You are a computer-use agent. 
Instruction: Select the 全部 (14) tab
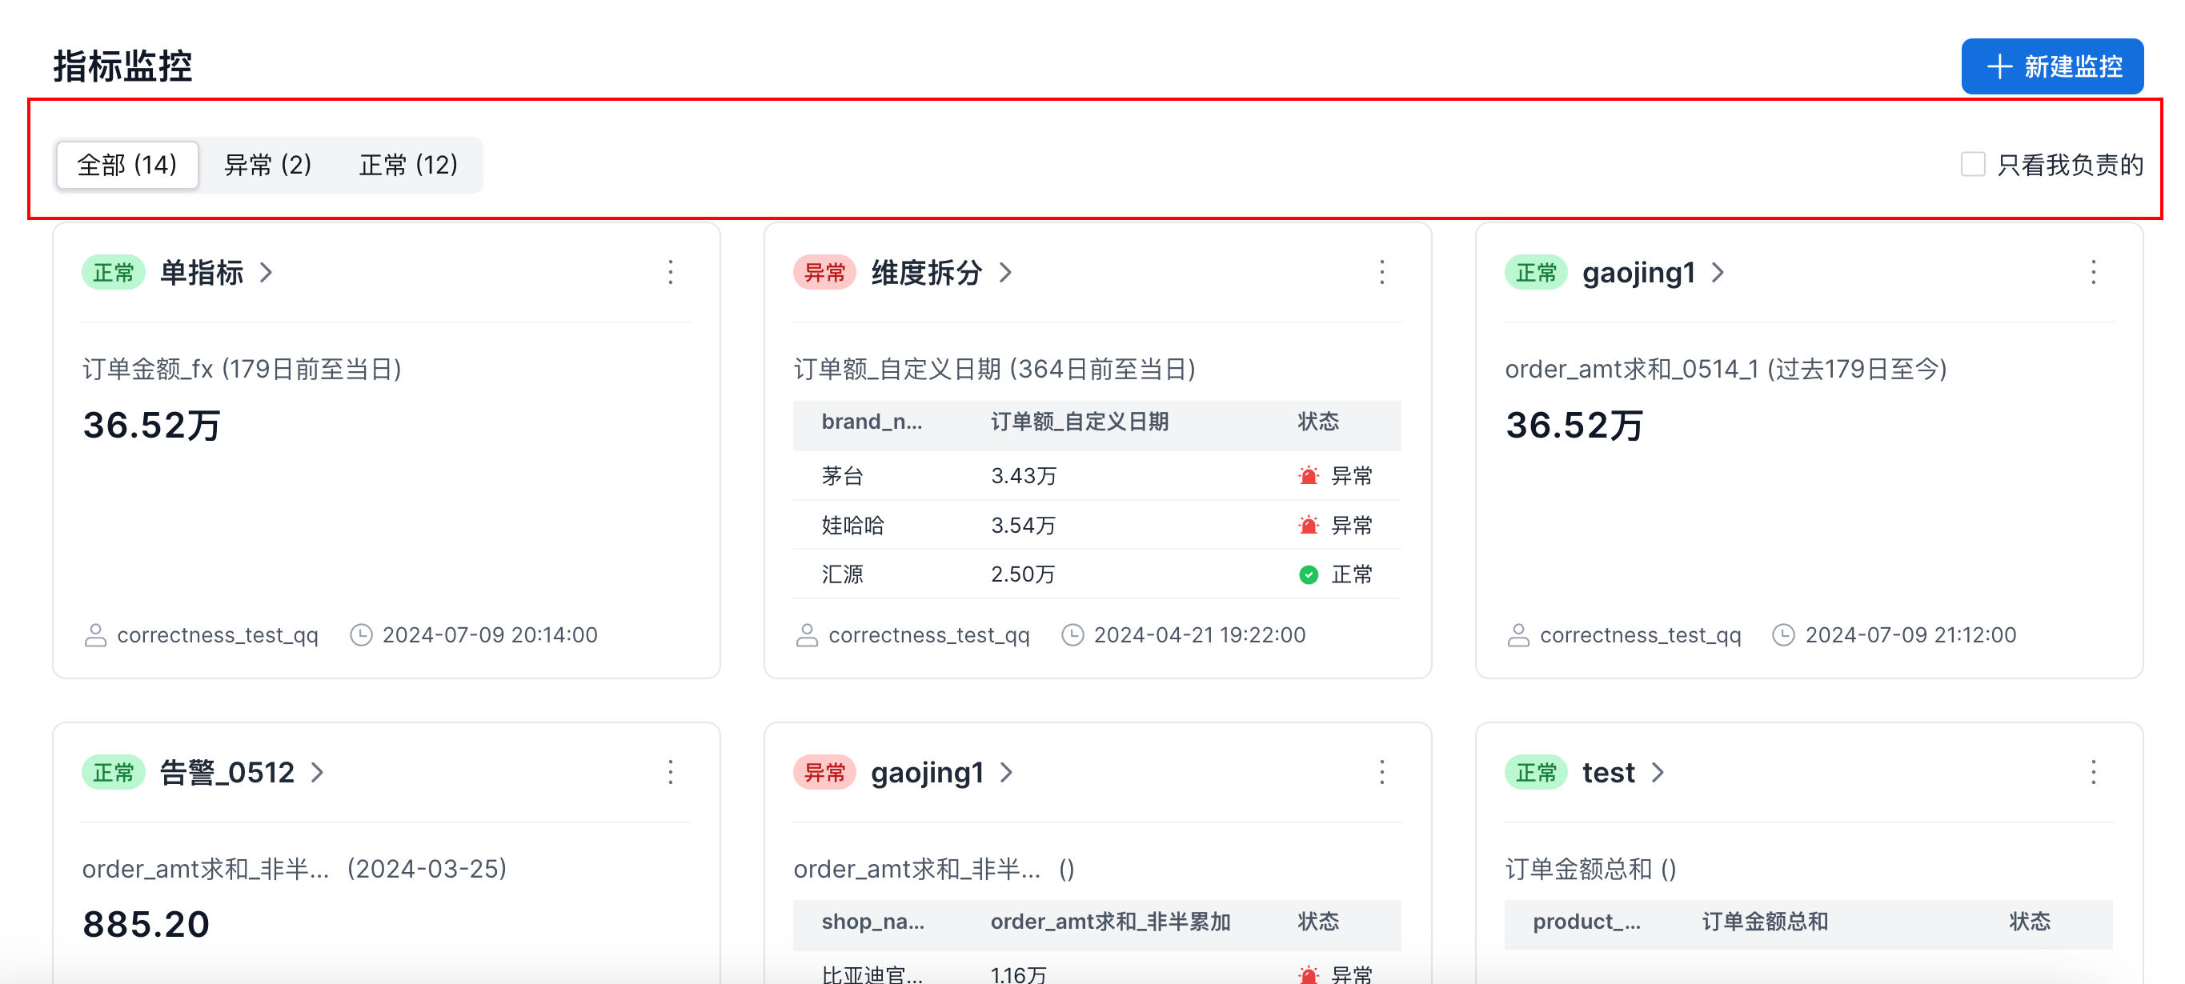point(127,165)
